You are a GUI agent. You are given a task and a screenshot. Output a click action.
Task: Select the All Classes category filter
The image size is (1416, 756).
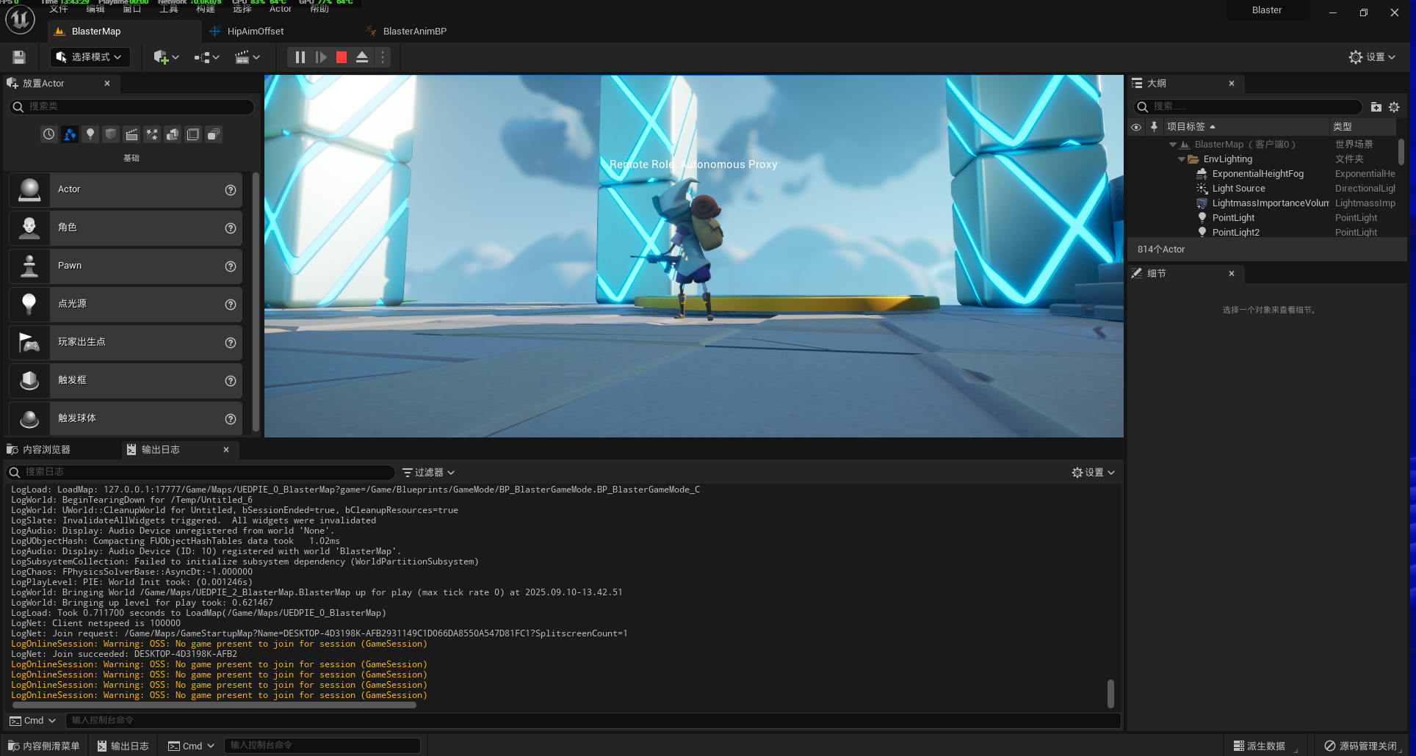coord(214,134)
